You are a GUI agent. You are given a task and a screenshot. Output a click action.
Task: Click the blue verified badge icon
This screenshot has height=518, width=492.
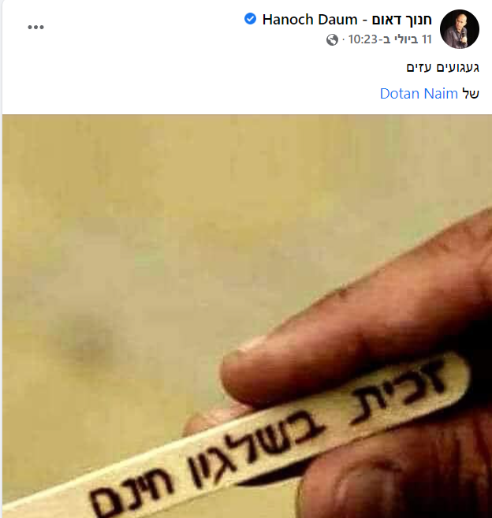tap(250, 18)
